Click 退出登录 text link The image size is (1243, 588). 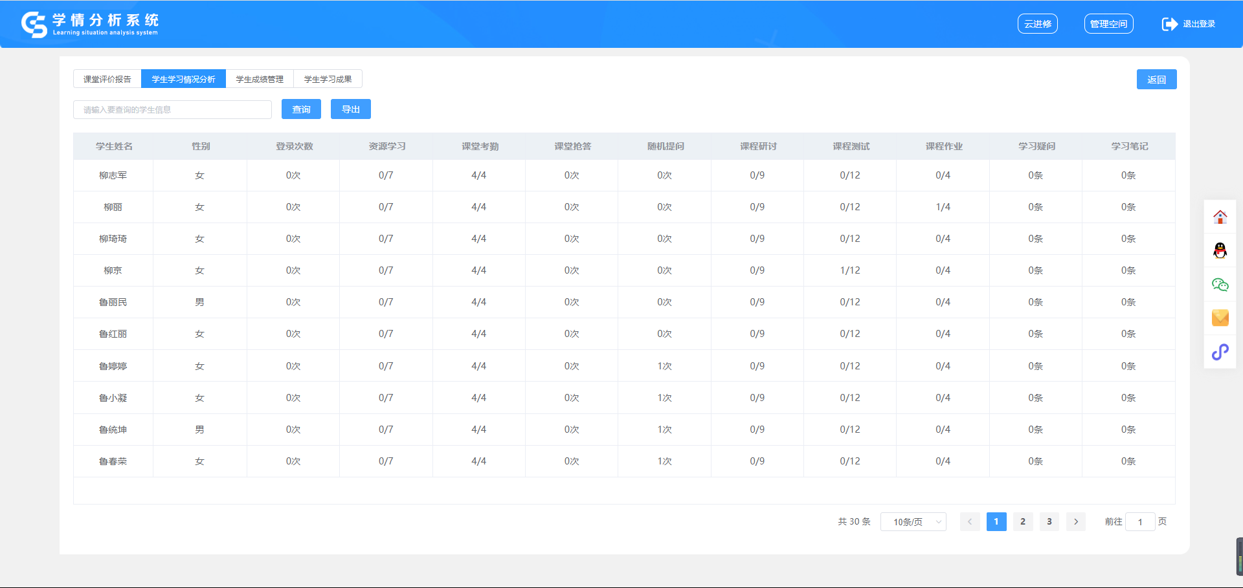[1199, 24]
